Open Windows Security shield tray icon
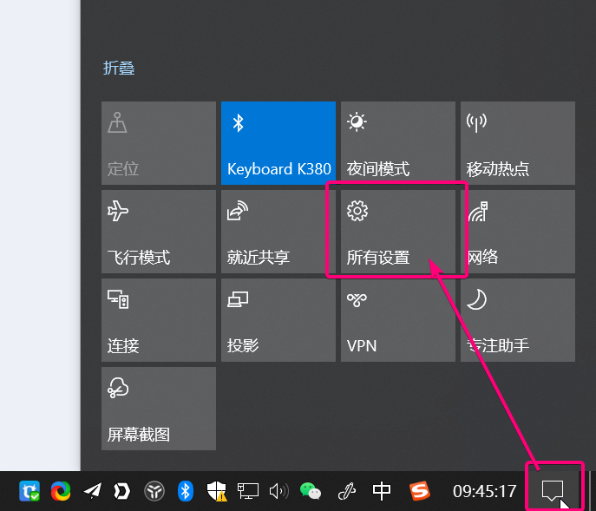 217,491
